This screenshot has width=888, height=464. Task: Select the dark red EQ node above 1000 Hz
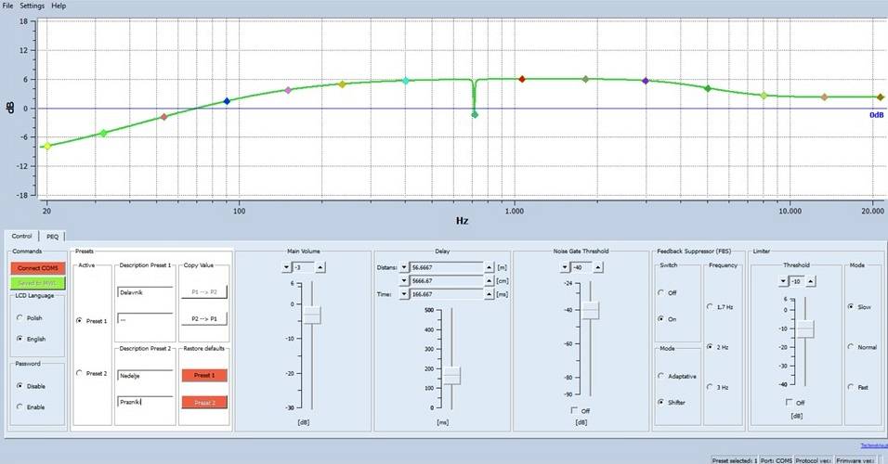(x=522, y=79)
